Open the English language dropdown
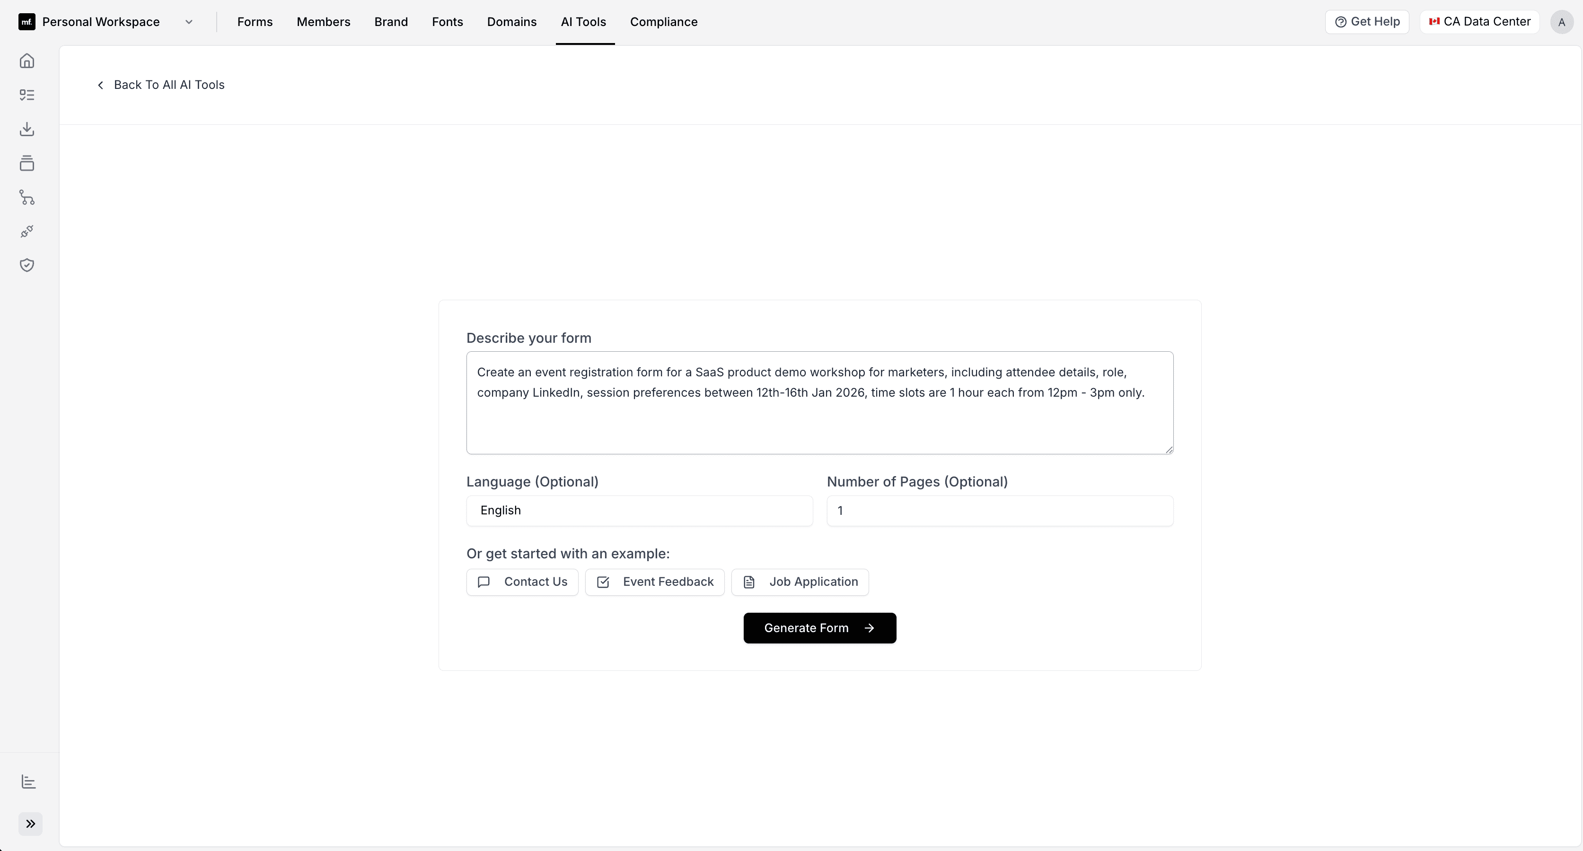1583x851 pixels. (x=639, y=510)
